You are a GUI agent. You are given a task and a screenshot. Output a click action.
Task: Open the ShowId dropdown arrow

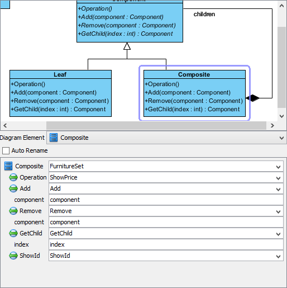278,256
